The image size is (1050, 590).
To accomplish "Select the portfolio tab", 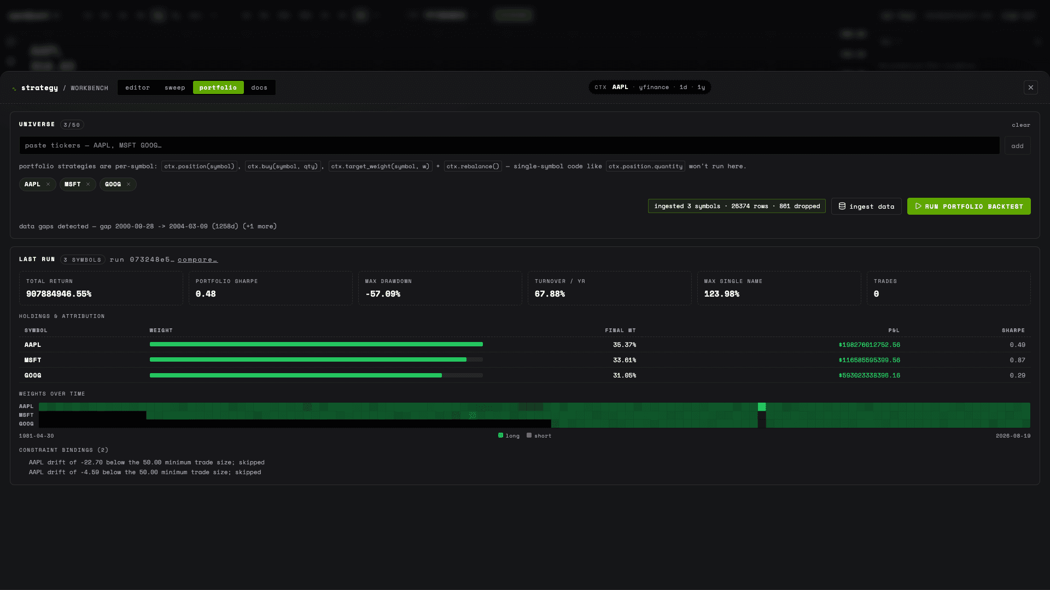I will pyautogui.click(x=218, y=87).
